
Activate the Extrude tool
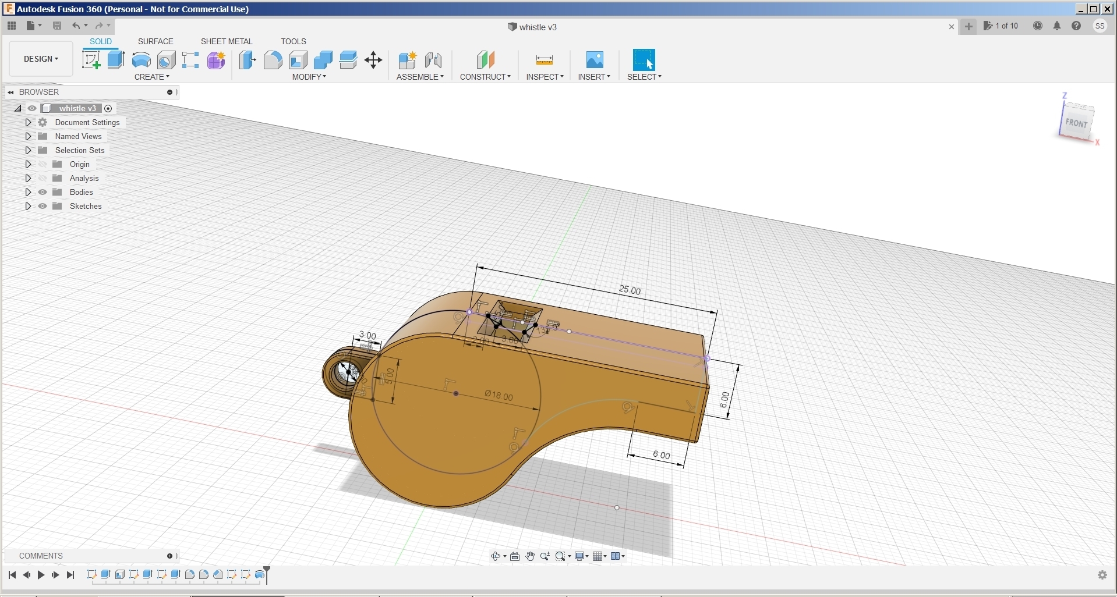115,60
